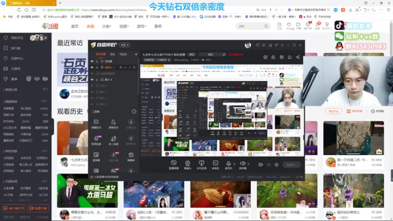Expand 全部 next to 网游竞技 in the sidebar
393x221 pixels.
(x=44, y=101)
